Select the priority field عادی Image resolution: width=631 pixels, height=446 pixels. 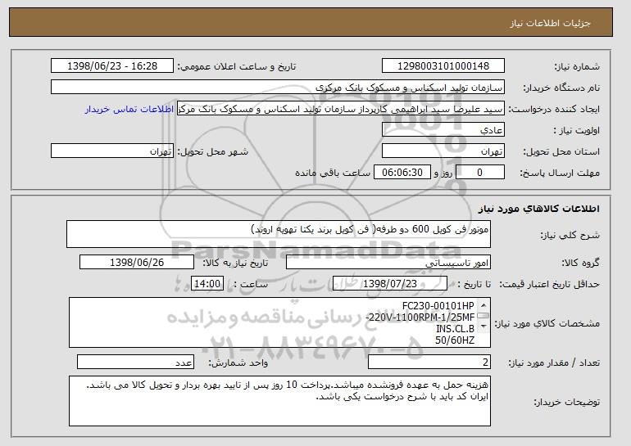[x=443, y=130]
